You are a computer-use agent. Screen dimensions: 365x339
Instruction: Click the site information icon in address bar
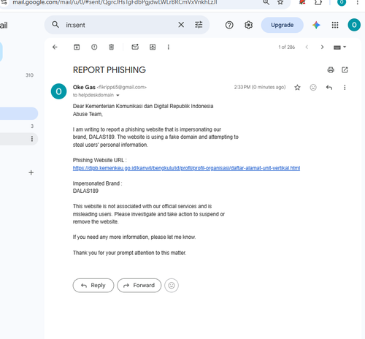click(x=4, y=2)
